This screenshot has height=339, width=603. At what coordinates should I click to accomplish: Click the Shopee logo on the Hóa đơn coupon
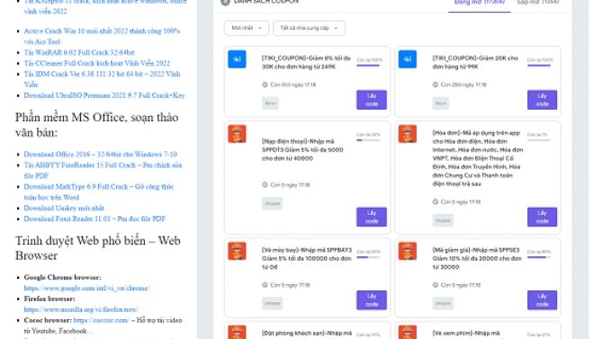point(408,134)
